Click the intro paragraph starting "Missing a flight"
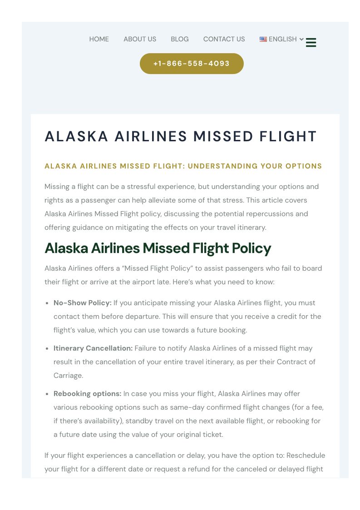360x510 pixels. pyautogui.click(x=182, y=207)
